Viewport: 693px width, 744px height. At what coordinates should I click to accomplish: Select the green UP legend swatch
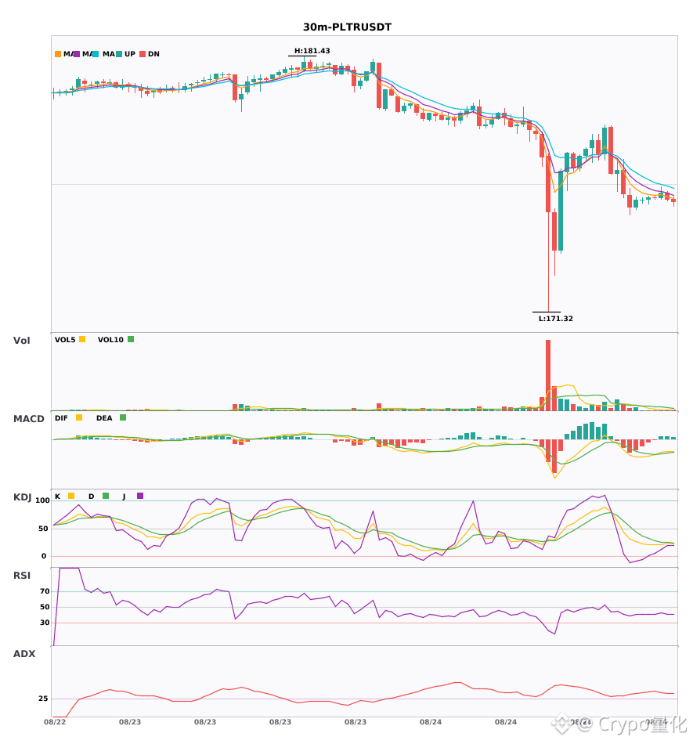pos(119,54)
